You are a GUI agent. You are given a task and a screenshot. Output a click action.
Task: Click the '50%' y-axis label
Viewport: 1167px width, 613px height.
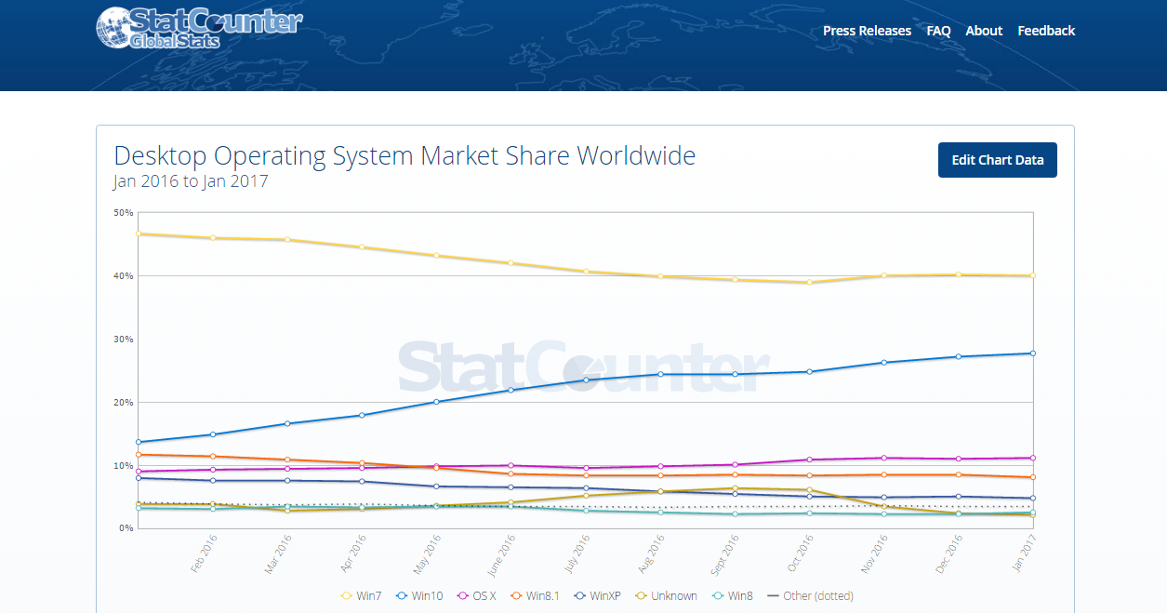pos(124,213)
